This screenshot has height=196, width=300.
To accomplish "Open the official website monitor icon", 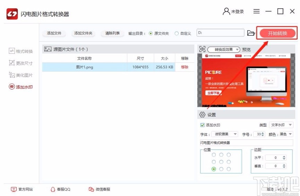I will coord(14,189).
